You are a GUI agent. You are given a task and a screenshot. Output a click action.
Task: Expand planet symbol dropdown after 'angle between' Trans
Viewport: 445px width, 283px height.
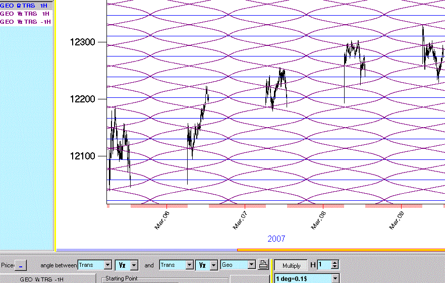(127, 265)
